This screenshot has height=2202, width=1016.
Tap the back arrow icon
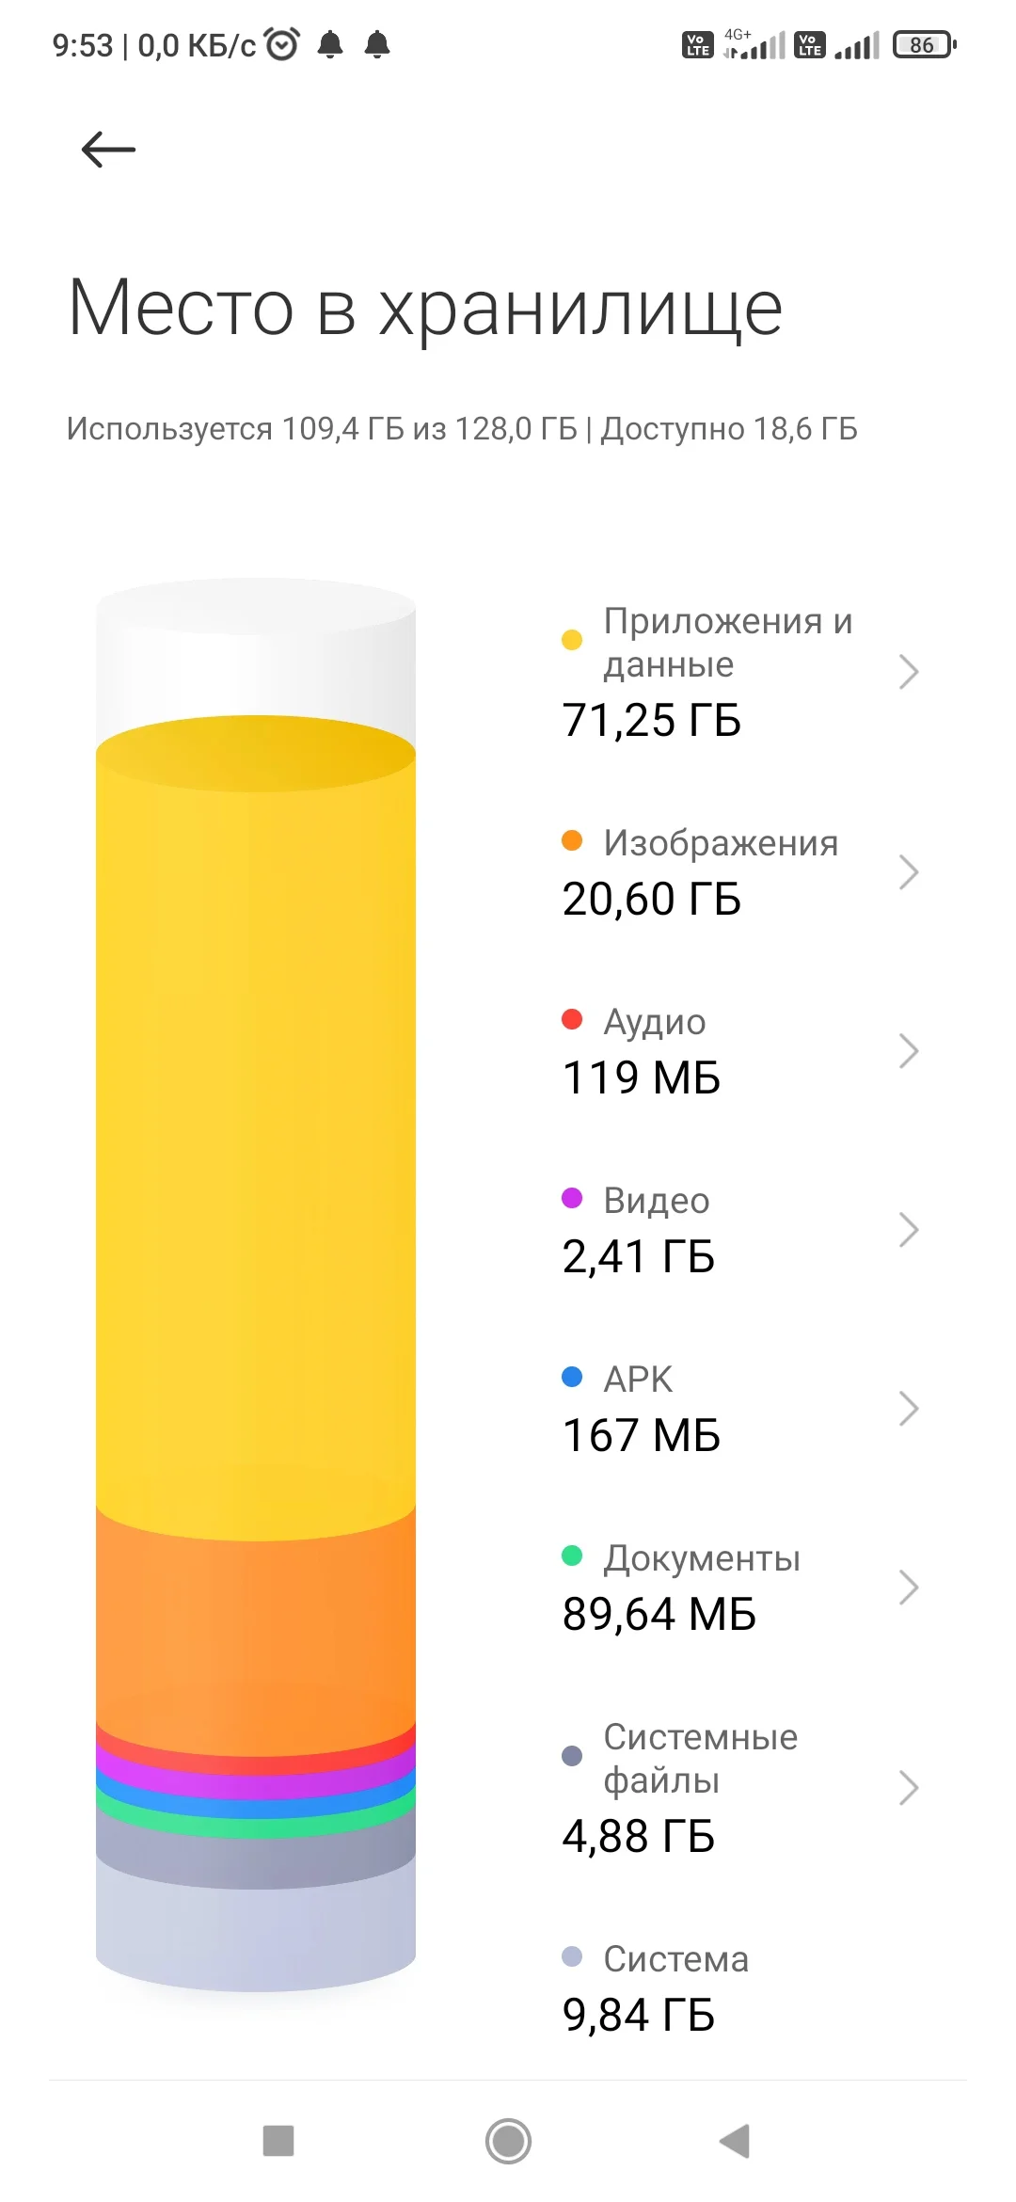tap(109, 150)
